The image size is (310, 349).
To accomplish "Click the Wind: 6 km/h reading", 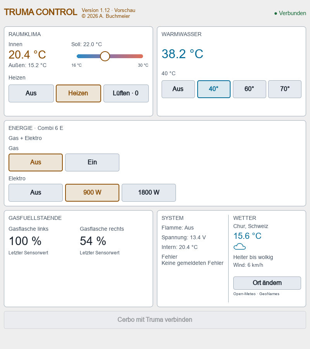I will point(248,265).
